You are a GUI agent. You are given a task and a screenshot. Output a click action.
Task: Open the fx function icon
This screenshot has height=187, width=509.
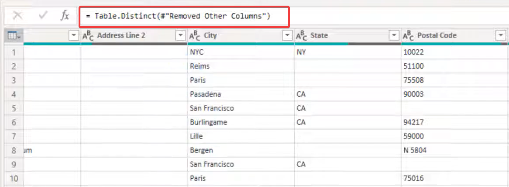65,16
